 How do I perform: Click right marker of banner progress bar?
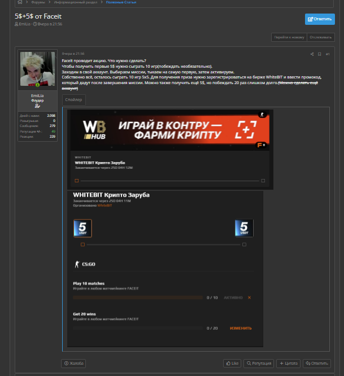[263, 181]
